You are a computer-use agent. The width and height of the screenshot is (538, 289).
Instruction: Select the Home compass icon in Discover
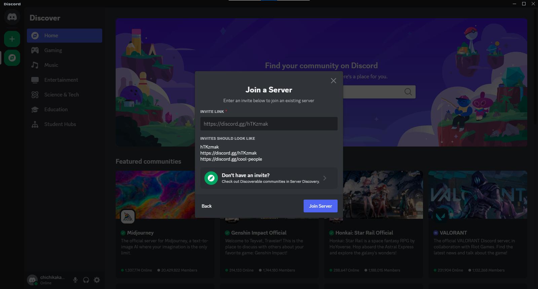(35, 36)
